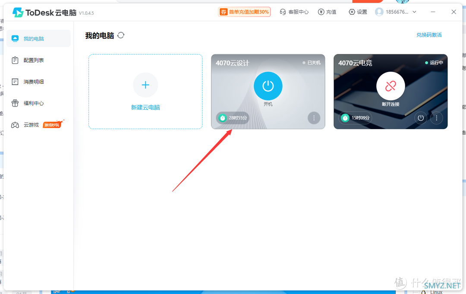Open 设置 settings
The width and height of the screenshot is (466, 294).
(x=358, y=12)
